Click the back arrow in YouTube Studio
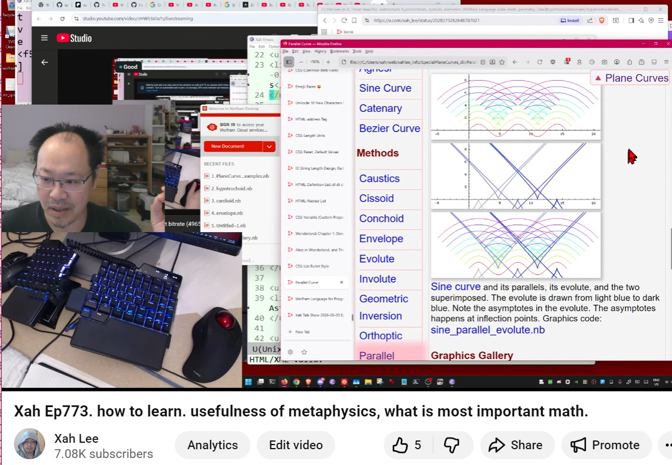Viewport: 672px width, 465px height. (x=44, y=62)
